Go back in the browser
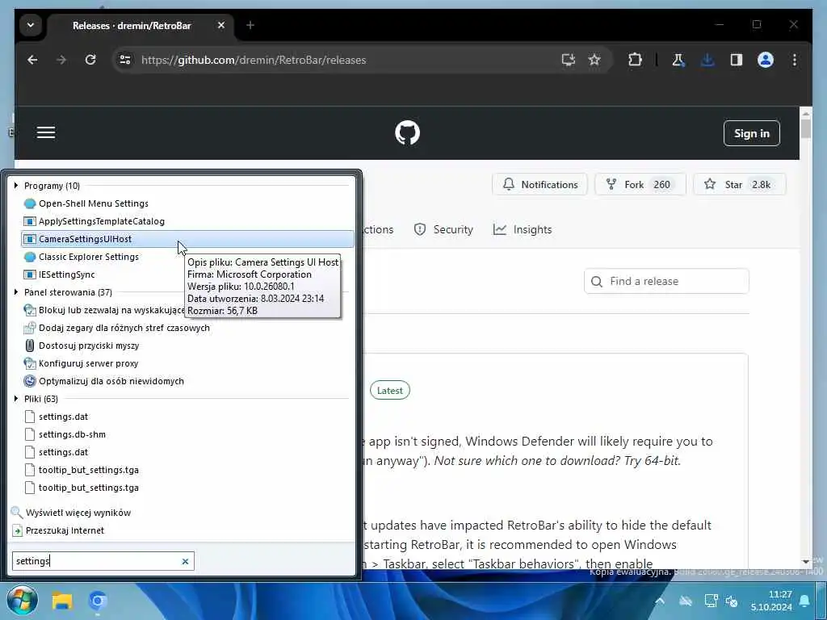This screenshot has height=620, width=827. click(x=32, y=60)
